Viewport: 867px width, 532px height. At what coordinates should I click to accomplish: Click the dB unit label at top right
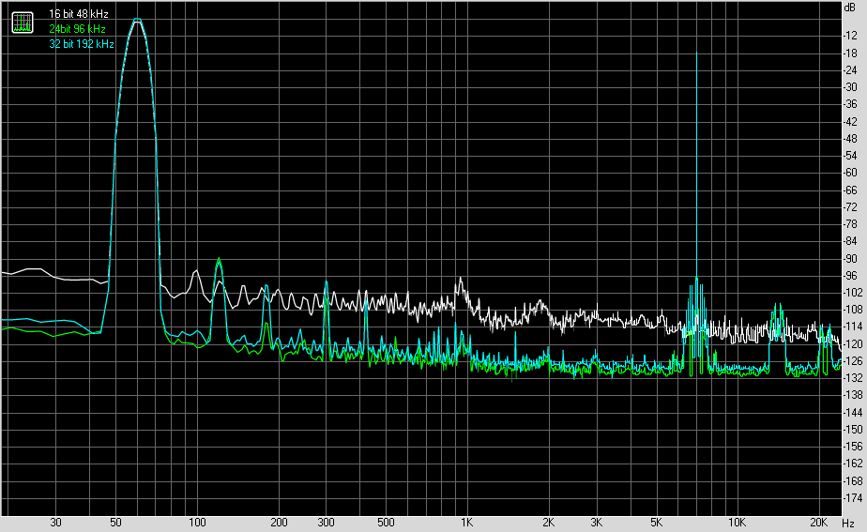(850, 7)
